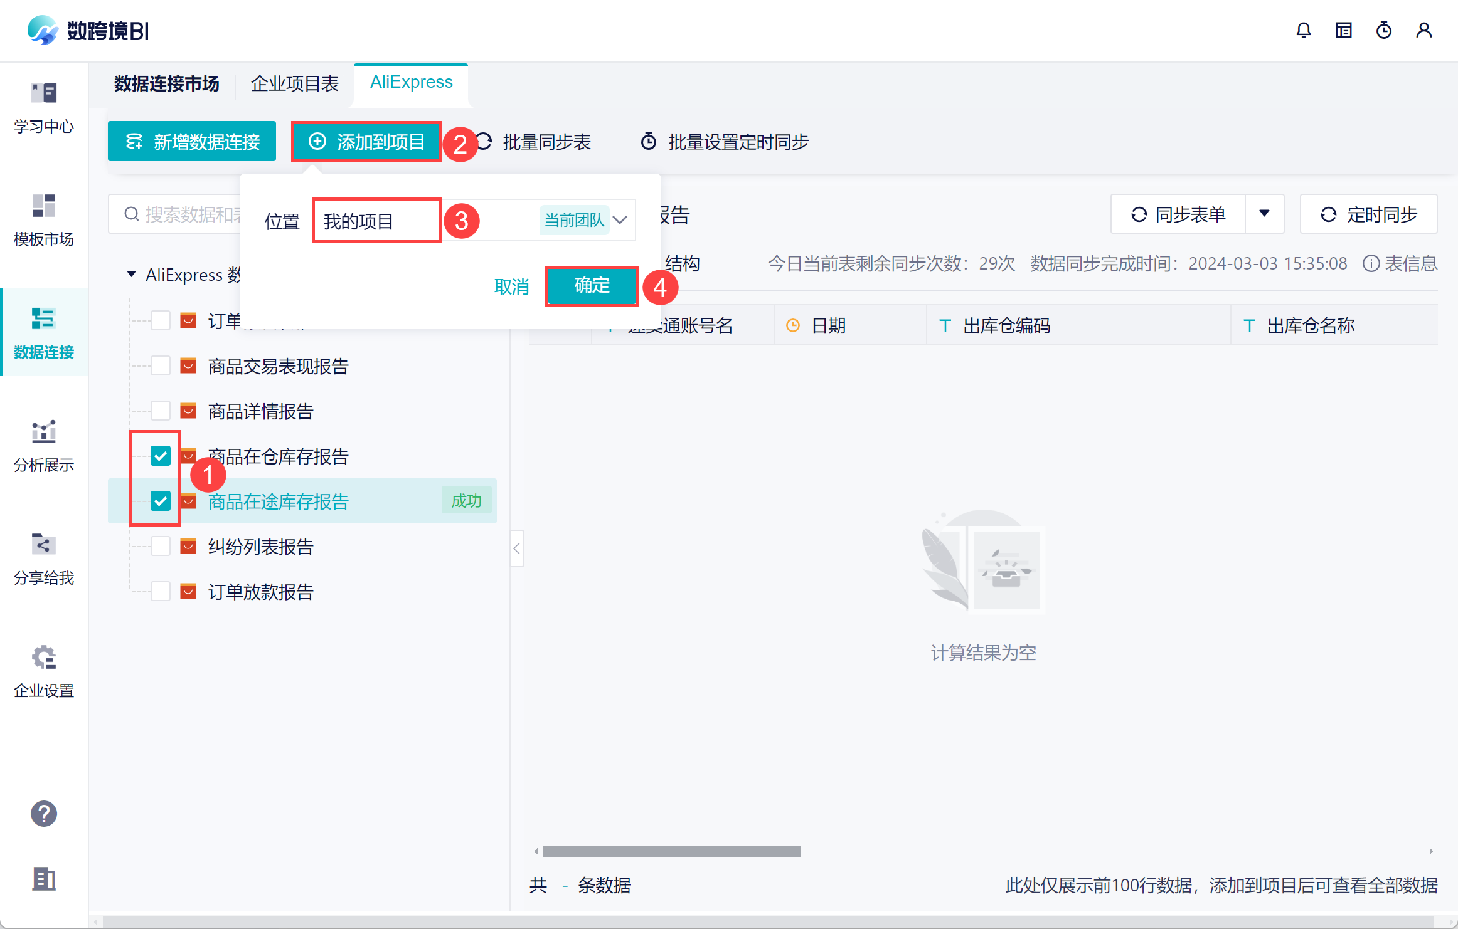Switch to the 企业项目表 tab
The width and height of the screenshot is (1458, 929).
tap(294, 82)
